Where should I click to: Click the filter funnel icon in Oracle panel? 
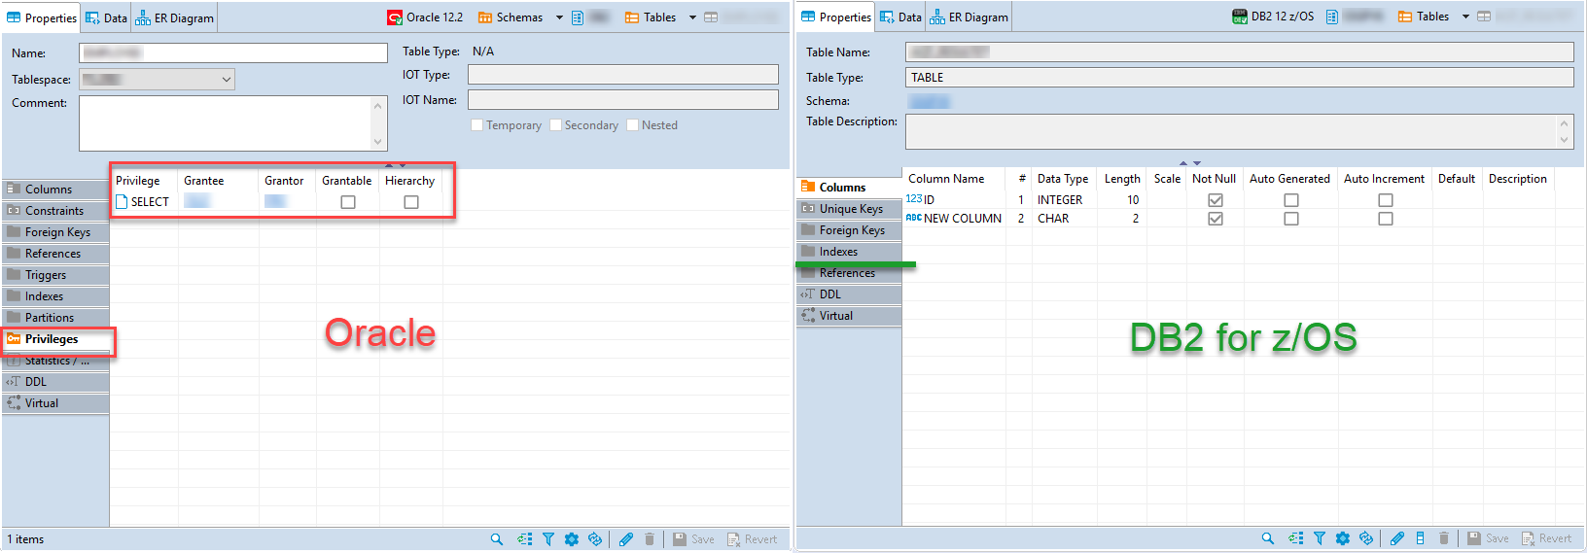coord(548,539)
